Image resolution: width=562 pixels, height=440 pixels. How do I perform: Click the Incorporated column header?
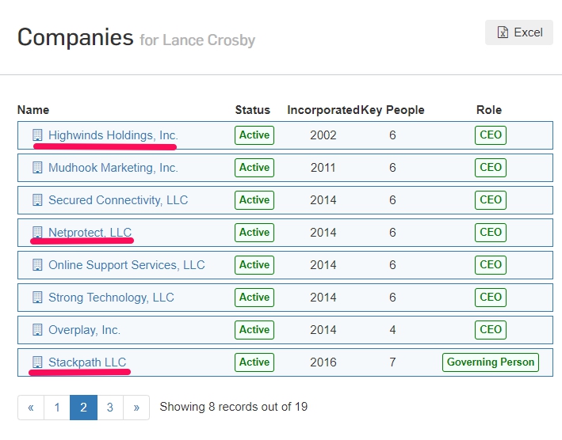pos(323,110)
